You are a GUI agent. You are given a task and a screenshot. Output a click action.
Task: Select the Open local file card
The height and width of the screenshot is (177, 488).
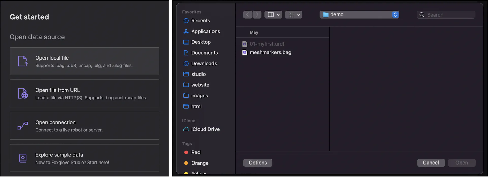pos(84,61)
